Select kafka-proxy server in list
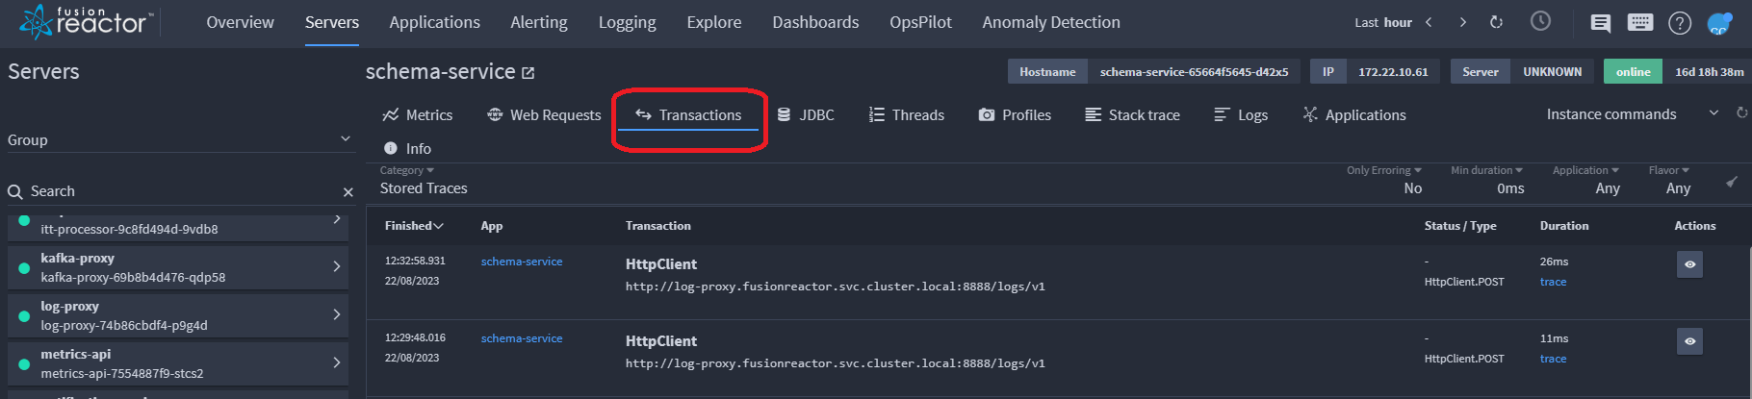The width and height of the screenshot is (1752, 399). coord(178,267)
